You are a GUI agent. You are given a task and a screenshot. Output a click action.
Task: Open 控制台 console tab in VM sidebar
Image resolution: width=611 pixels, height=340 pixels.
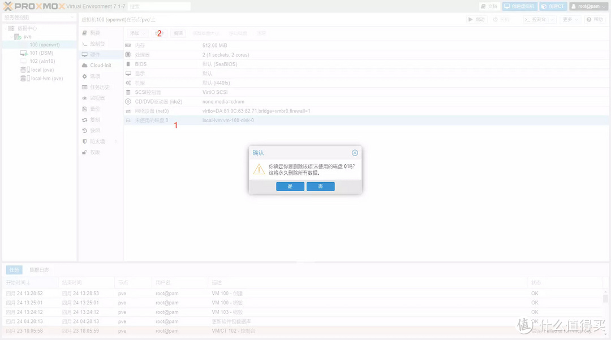click(101, 44)
